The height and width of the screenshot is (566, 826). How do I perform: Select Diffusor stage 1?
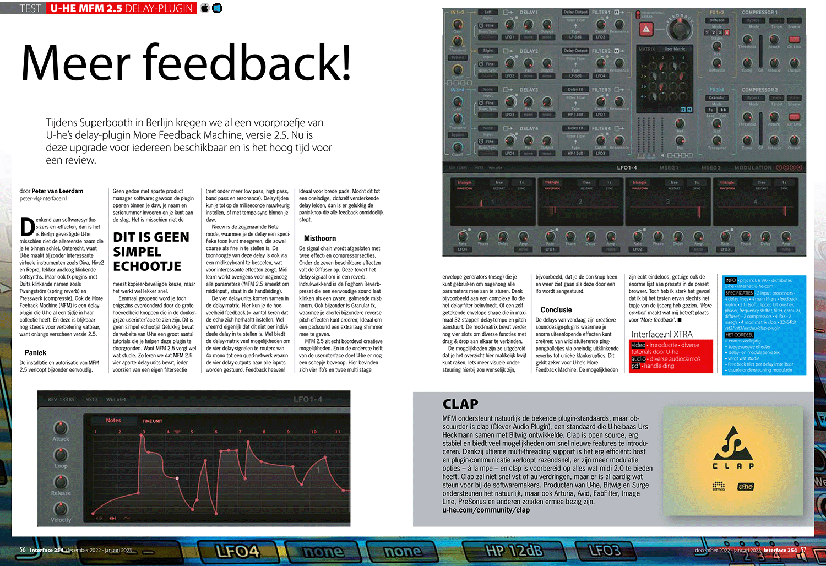[x=707, y=32]
